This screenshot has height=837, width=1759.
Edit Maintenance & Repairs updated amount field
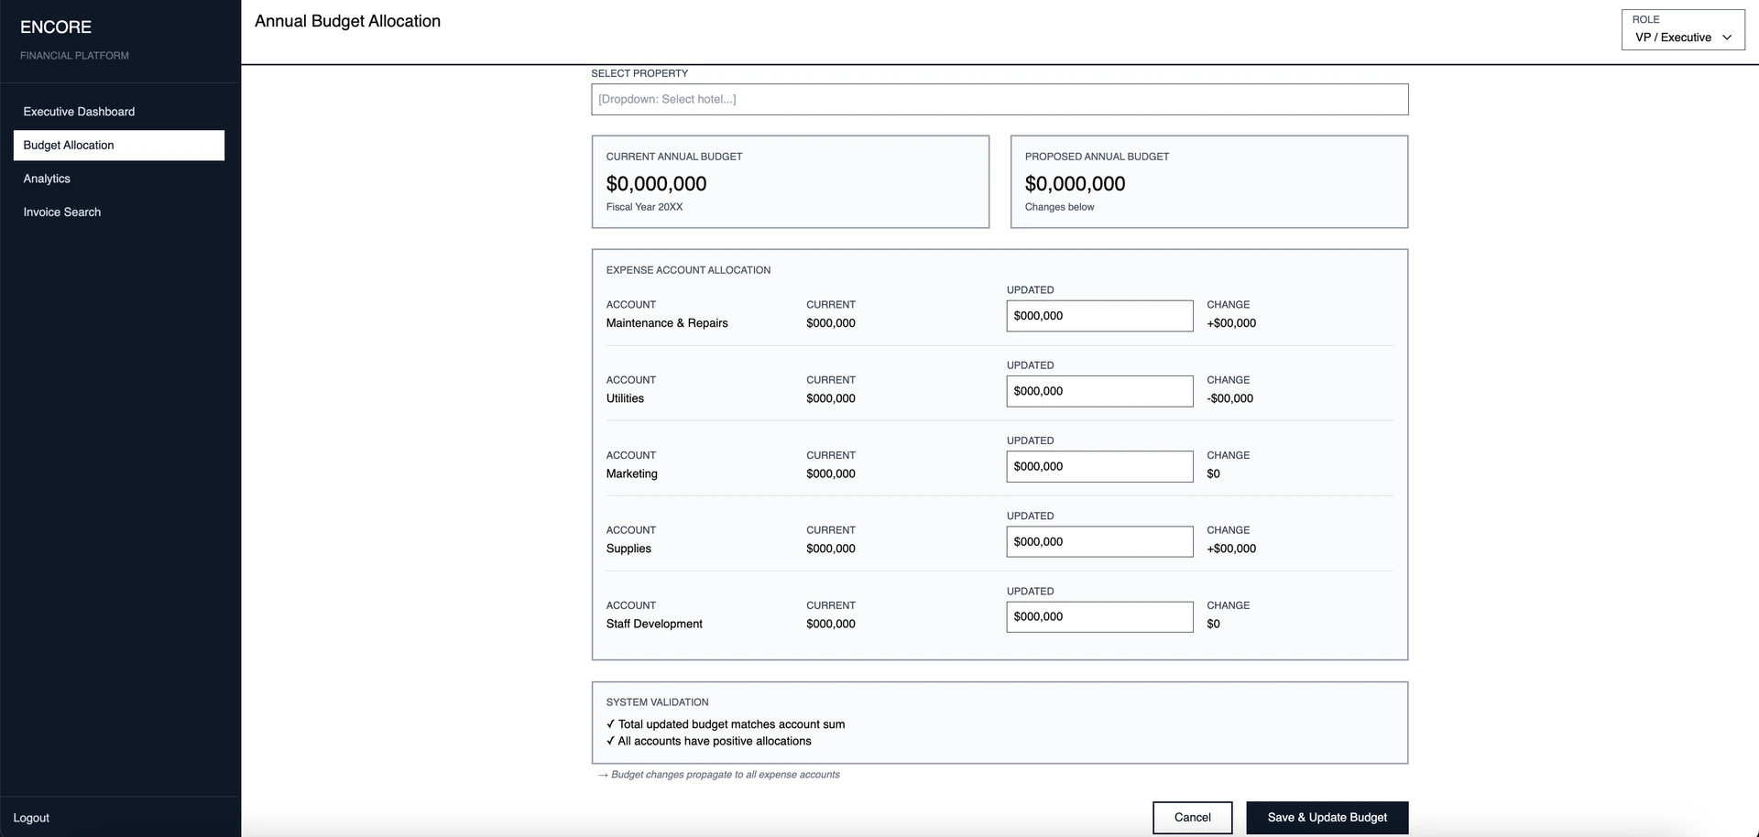[1099, 316]
